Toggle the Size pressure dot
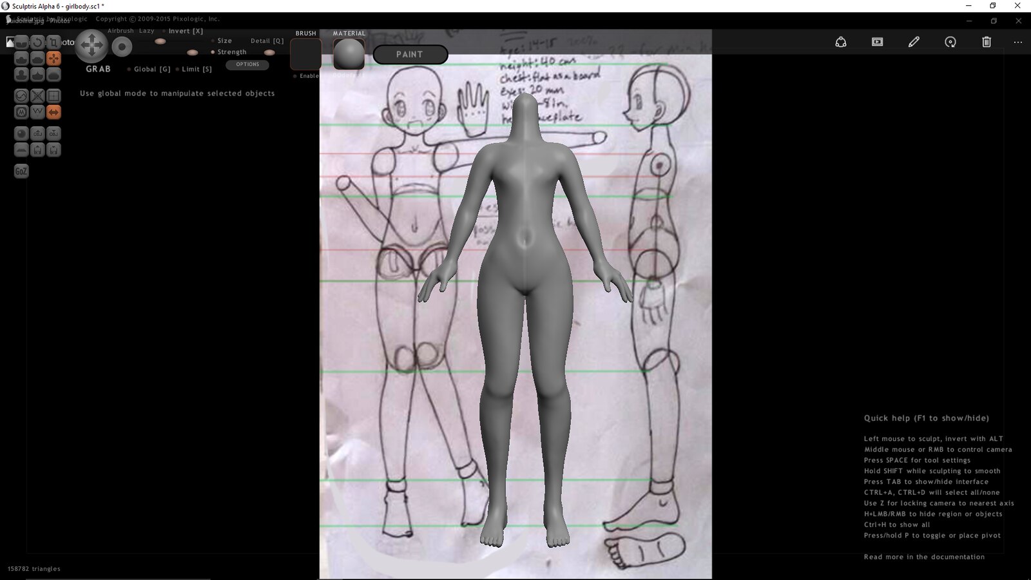 click(213, 41)
